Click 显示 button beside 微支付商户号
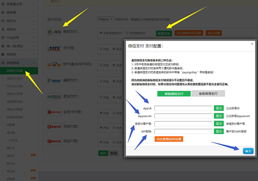 [x=219, y=124]
